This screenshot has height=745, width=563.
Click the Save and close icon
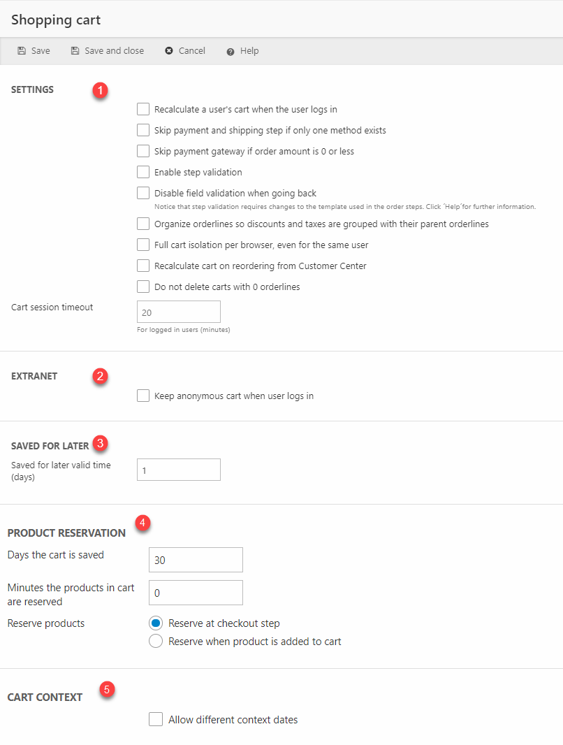[x=75, y=51]
